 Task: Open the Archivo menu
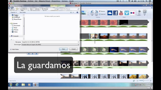[x=30, y=1]
